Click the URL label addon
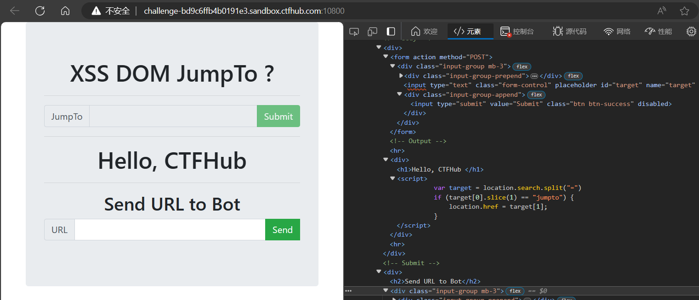Screen dimensions: 699x300 pos(60,230)
